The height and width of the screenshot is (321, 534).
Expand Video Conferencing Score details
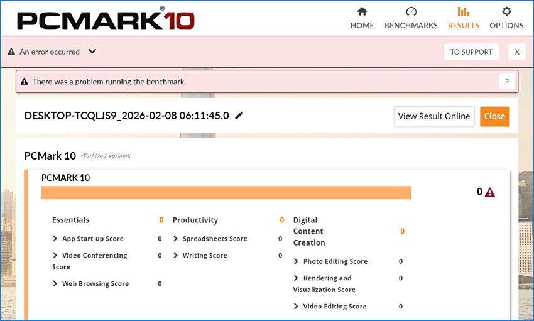point(56,256)
